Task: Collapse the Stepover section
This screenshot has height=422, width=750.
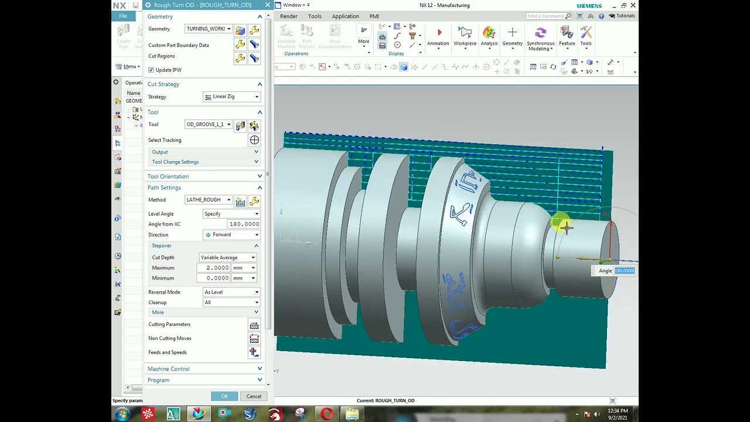Action: [204, 246]
